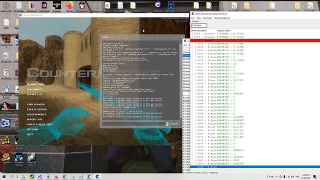
Task: Expand the 000C Pointer 67C65AF0 row
Action: 192,37
